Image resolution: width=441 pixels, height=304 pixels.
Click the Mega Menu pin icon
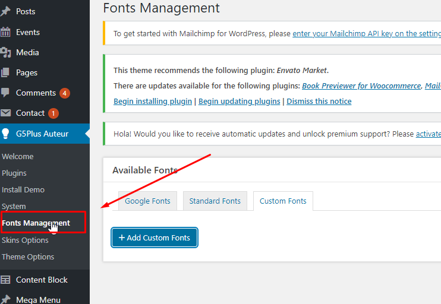6,300
